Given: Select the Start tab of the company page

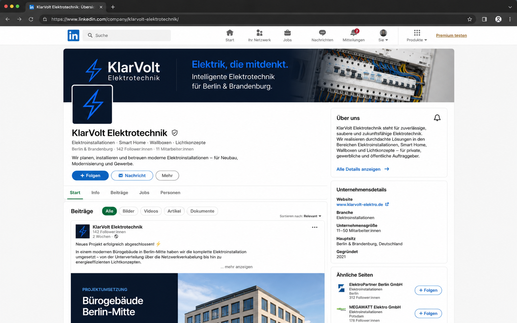Looking at the screenshot, I should coord(75,192).
